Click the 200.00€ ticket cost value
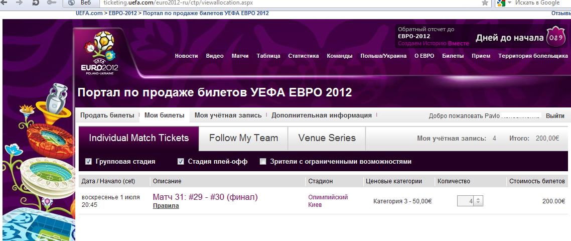The image size is (571, 241). tap(553, 201)
